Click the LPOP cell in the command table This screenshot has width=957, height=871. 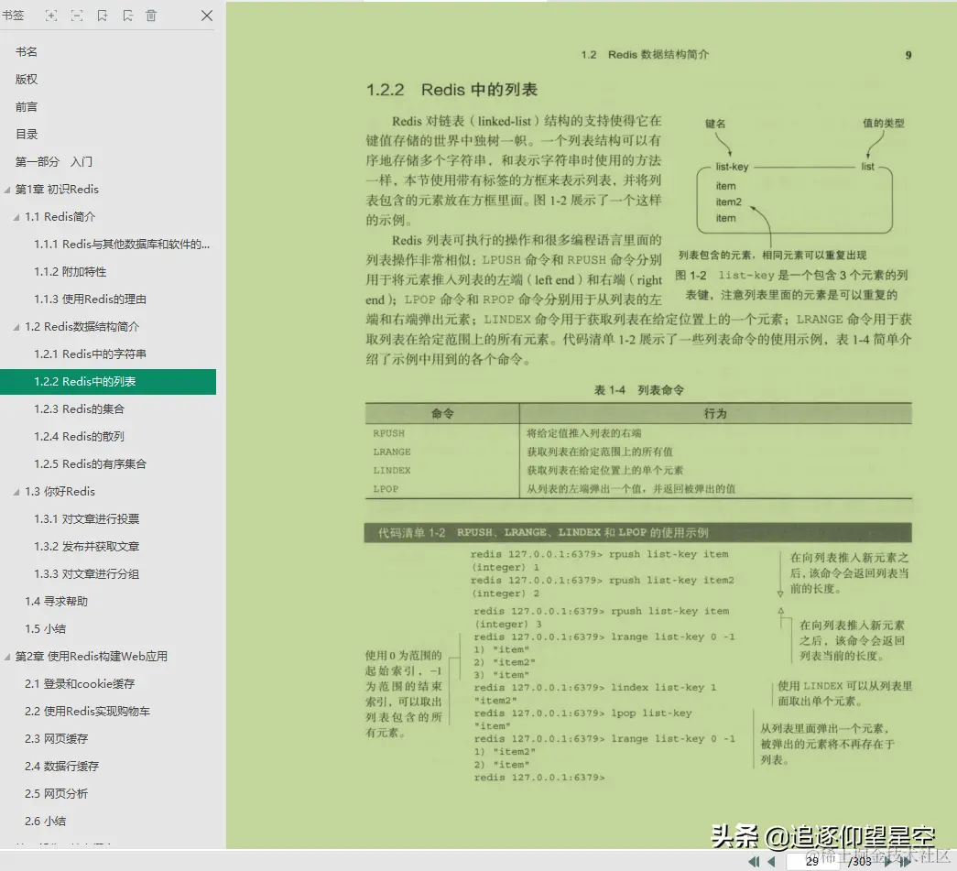[386, 489]
